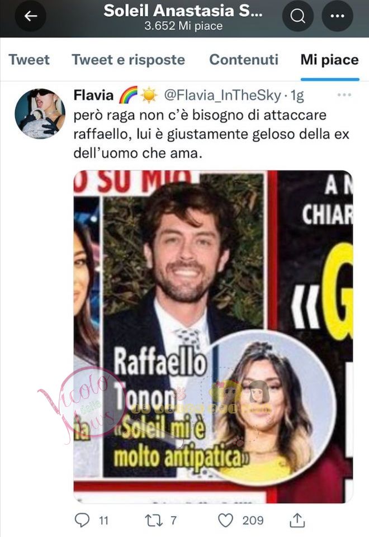
Task: Open the tweet's three-dot more menu
Action: [344, 95]
